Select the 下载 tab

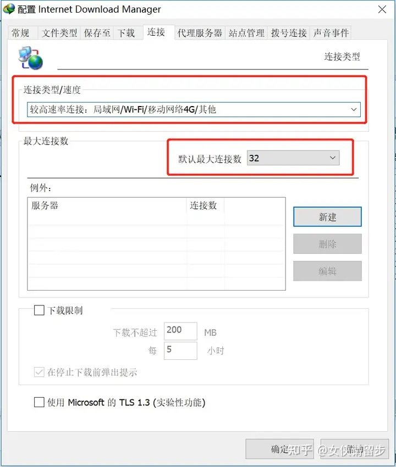click(x=126, y=33)
